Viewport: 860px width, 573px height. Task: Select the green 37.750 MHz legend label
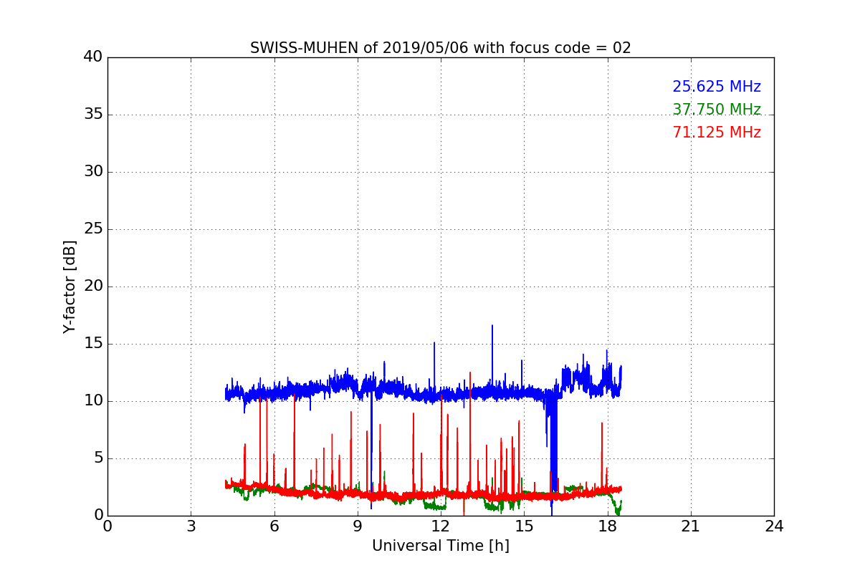pyautogui.click(x=717, y=110)
